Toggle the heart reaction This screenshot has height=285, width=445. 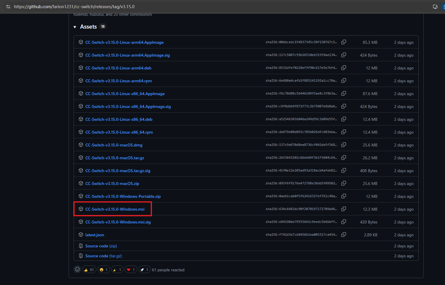(131, 270)
